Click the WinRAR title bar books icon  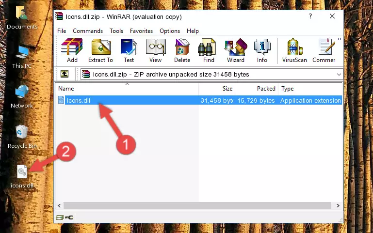coord(59,16)
